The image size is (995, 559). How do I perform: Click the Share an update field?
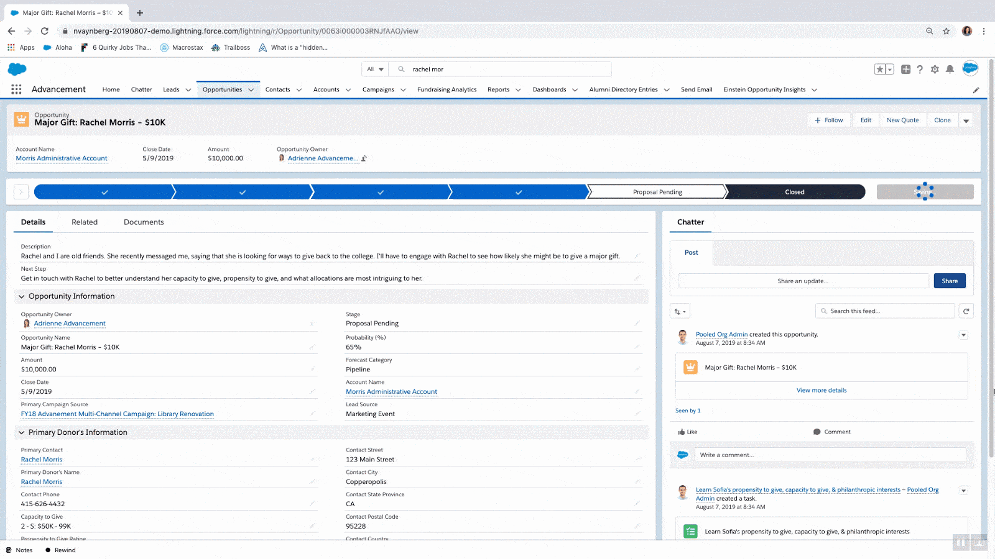click(x=803, y=281)
